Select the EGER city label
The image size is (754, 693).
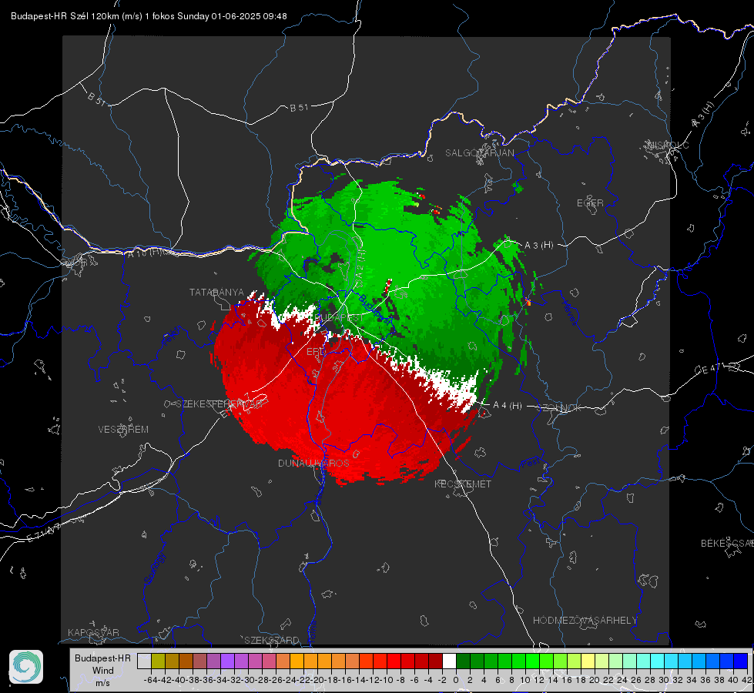(590, 203)
